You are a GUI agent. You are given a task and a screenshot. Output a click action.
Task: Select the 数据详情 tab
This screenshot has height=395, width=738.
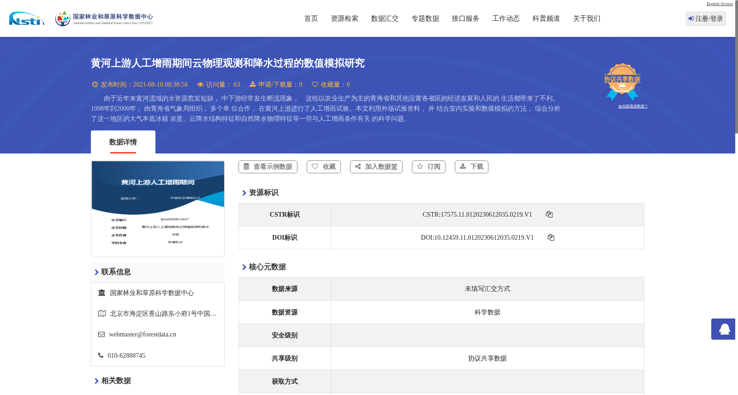pyautogui.click(x=123, y=142)
